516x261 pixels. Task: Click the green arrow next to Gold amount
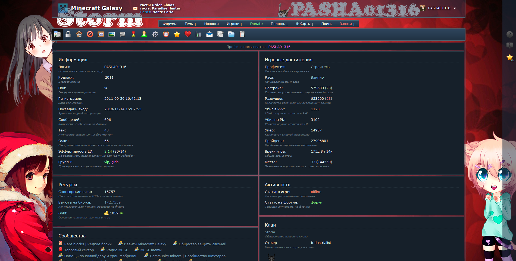pyautogui.click(x=122, y=213)
